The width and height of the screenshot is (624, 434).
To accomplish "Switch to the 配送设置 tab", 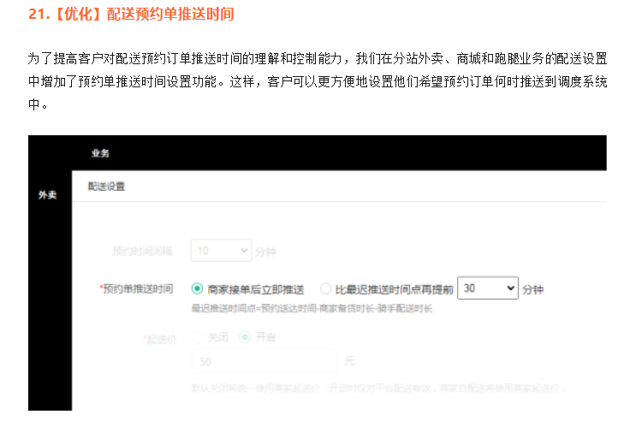I will pyautogui.click(x=107, y=186).
